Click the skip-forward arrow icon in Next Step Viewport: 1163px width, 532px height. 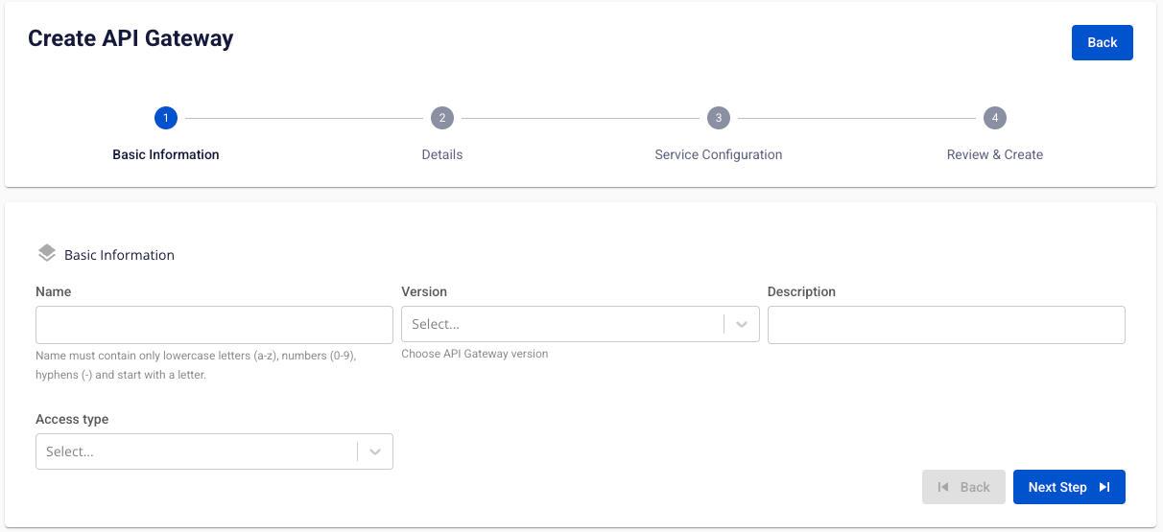(1104, 487)
